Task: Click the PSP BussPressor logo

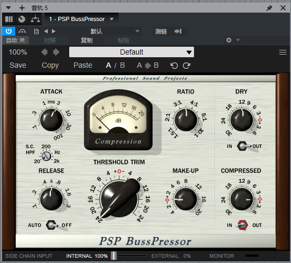Action: tap(145, 241)
